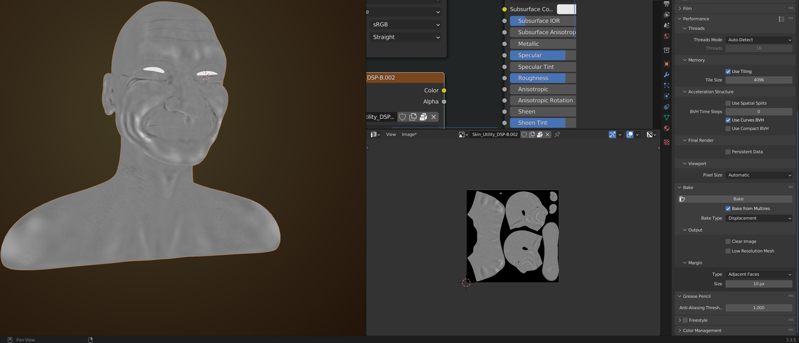The width and height of the screenshot is (799, 343).
Task: Open the sRGB color space dropdown
Action: (405, 24)
